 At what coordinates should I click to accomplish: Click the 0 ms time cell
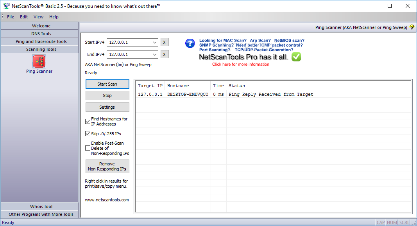point(218,94)
